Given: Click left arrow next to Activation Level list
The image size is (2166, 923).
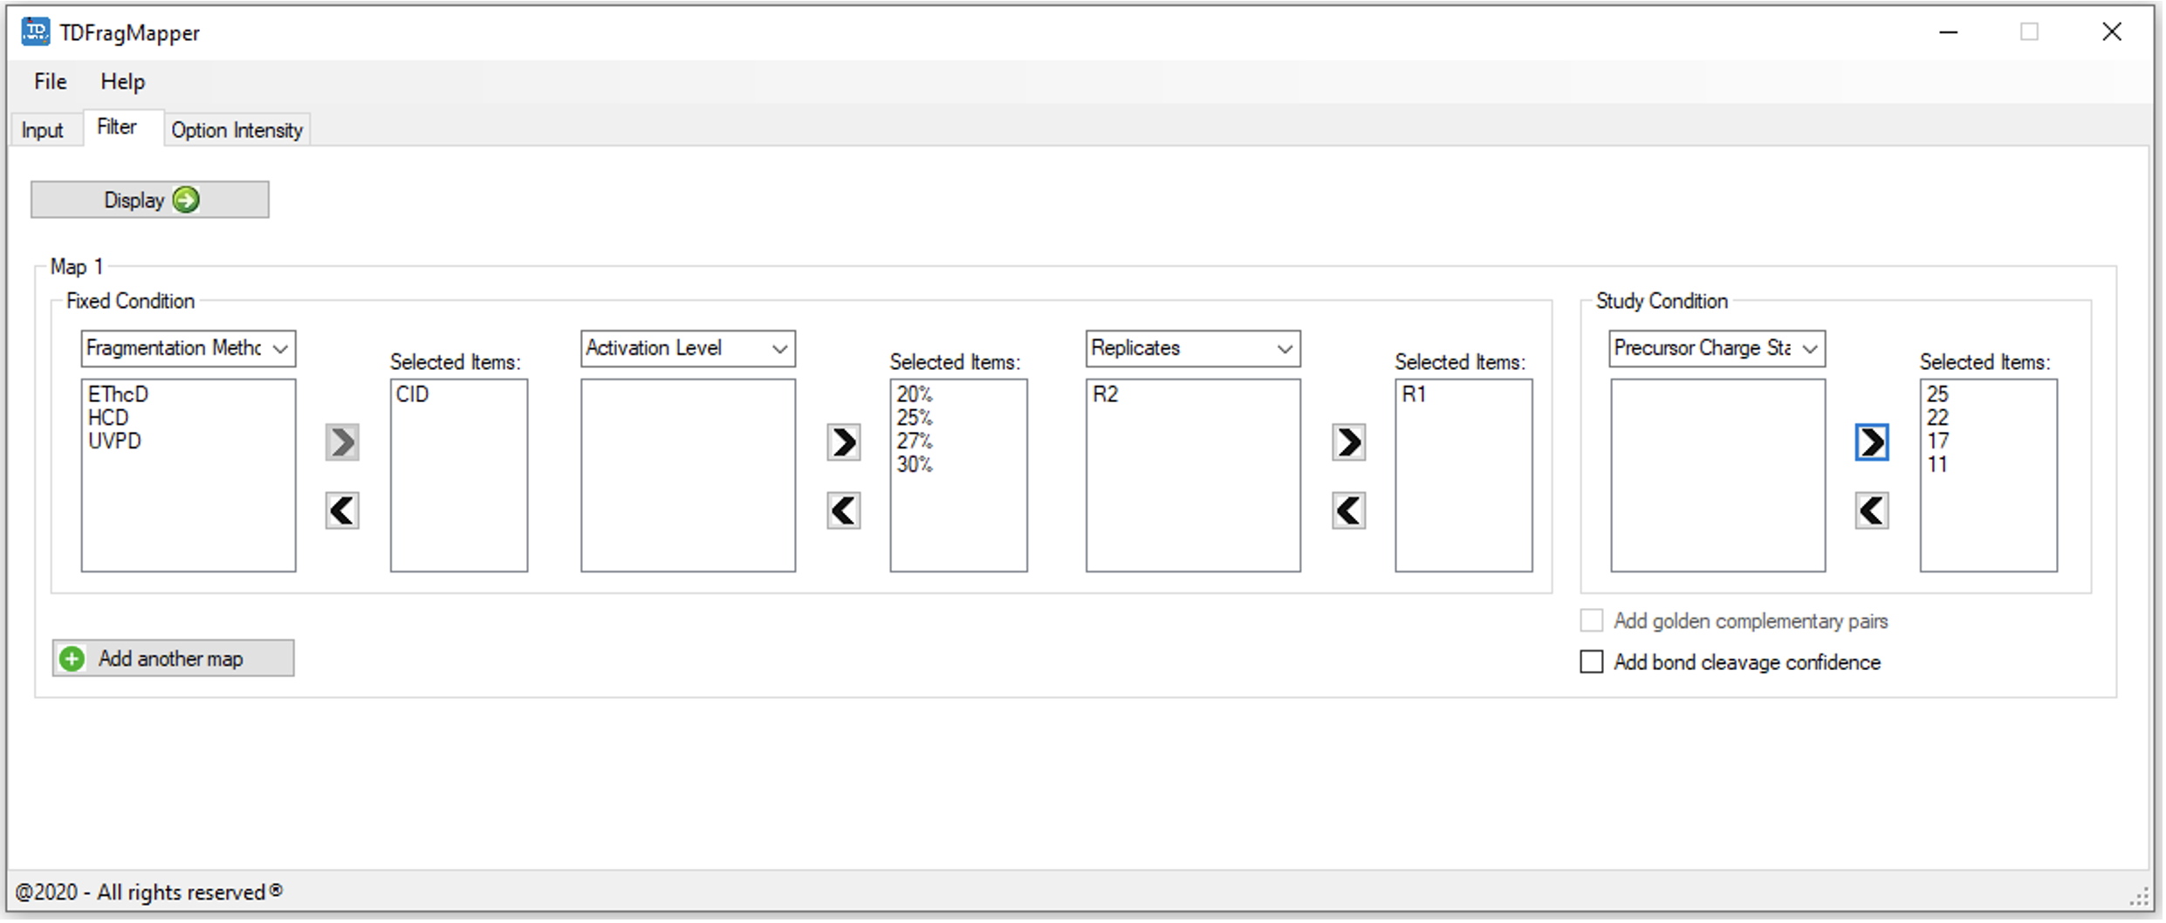Looking at the screenshot, I should (x=843, y=510).
